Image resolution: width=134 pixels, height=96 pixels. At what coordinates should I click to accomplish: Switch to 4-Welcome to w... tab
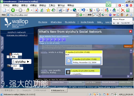coord(59,90)
